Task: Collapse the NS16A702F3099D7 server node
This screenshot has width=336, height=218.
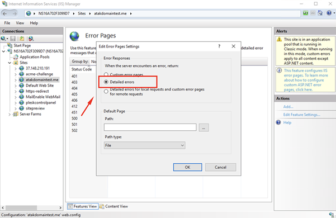Action: point(3,51)
